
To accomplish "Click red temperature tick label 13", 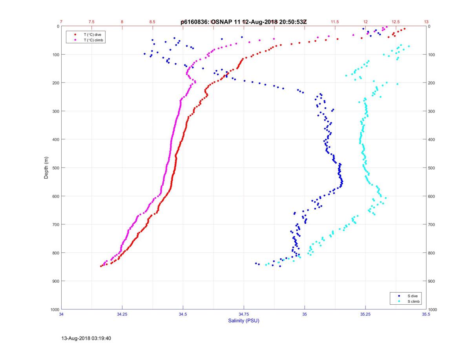I will click(426, 22).
